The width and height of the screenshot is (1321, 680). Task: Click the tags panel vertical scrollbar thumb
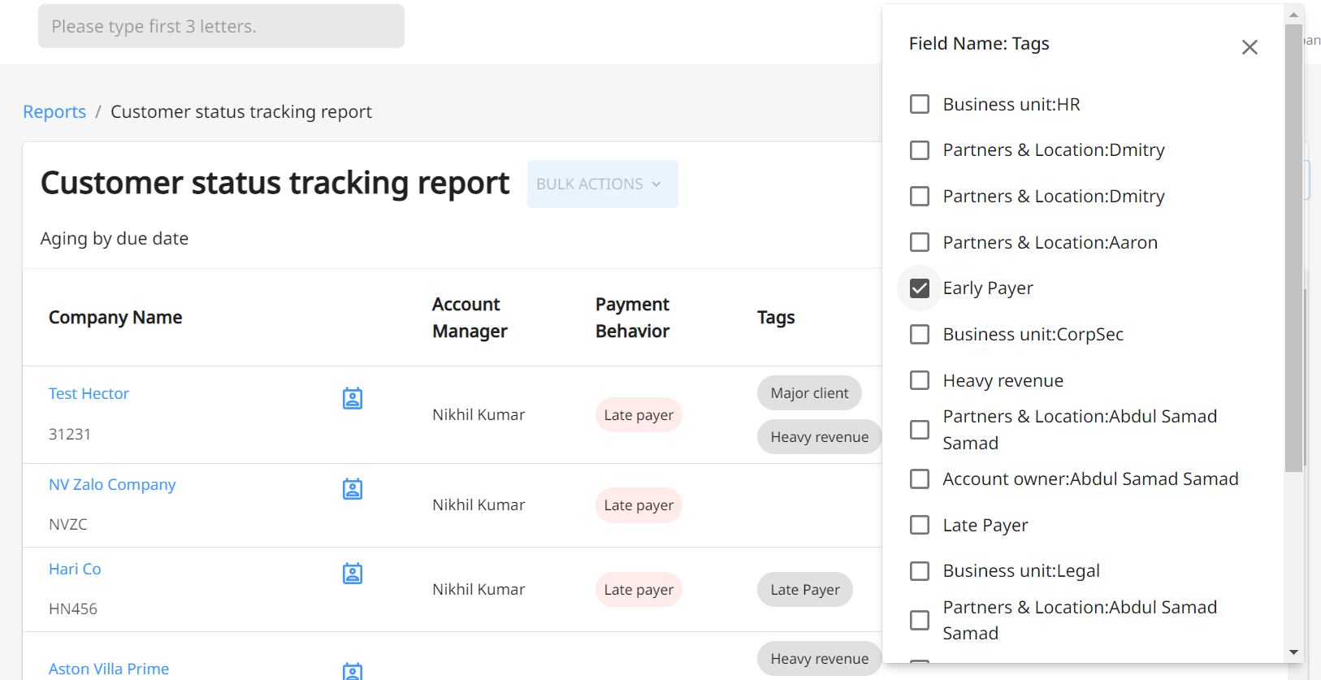pos(1293,248)
